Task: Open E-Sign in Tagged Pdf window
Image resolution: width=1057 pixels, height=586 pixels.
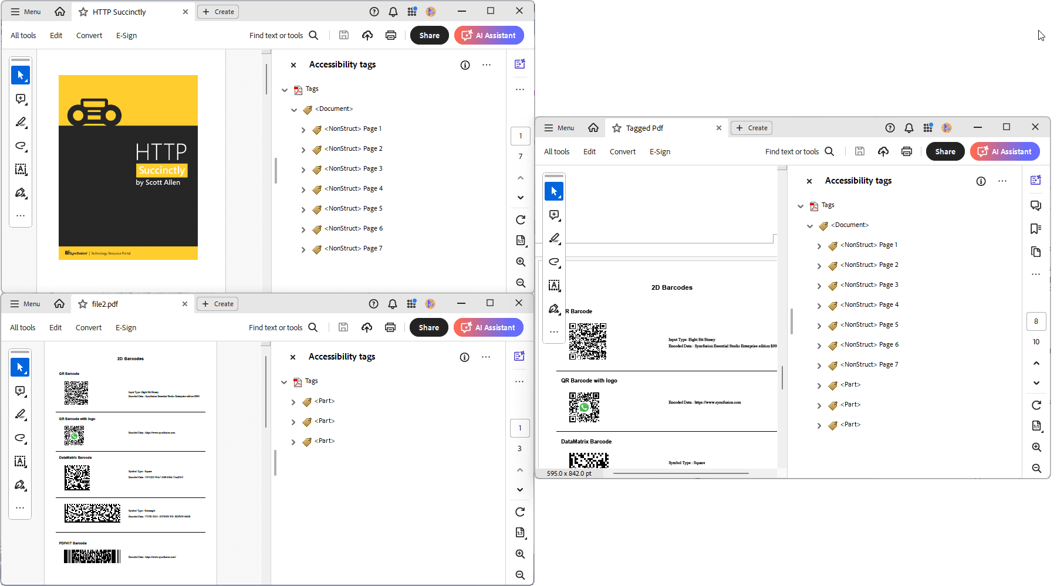Action: point(660,151)
